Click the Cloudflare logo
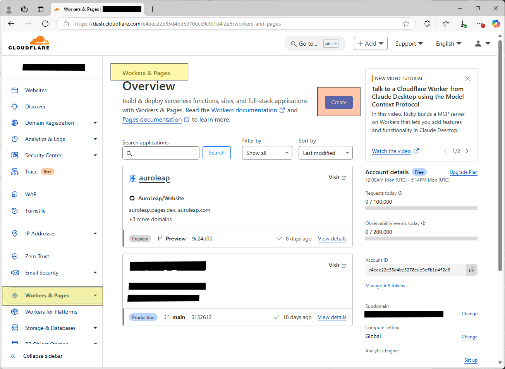Viewport: 505px width, 369px height. [29, 43]
